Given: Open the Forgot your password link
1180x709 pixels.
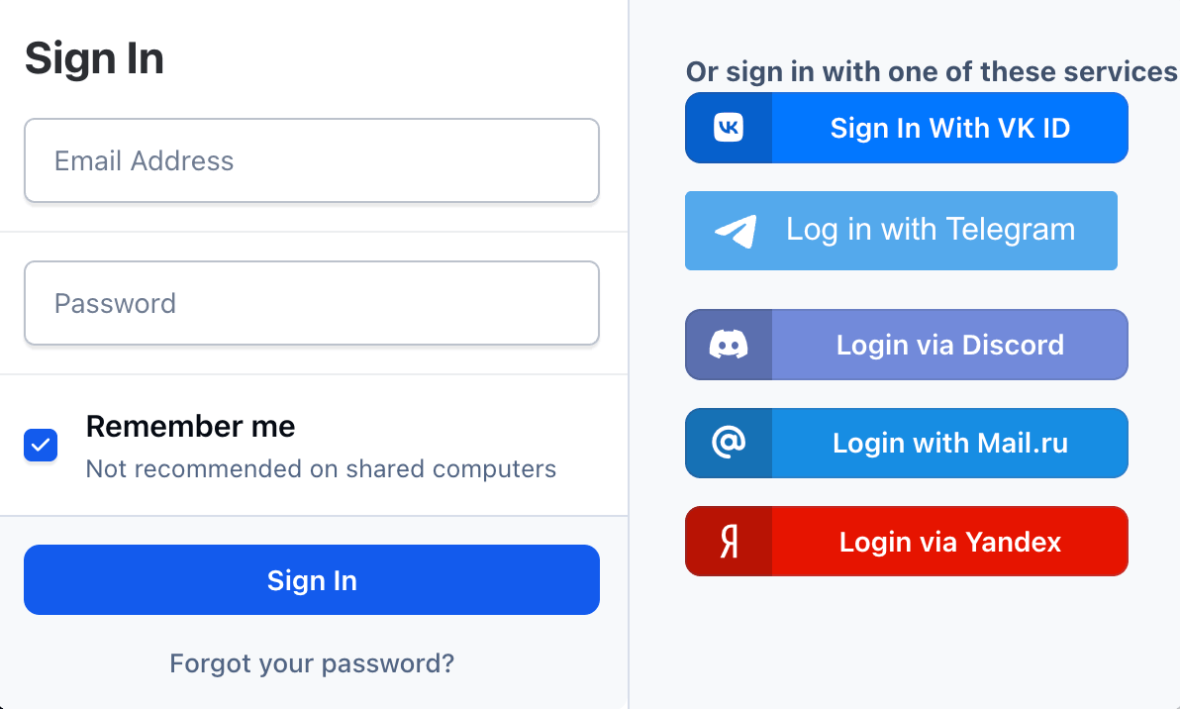Looking at the screenshot, I should (312, 663).
